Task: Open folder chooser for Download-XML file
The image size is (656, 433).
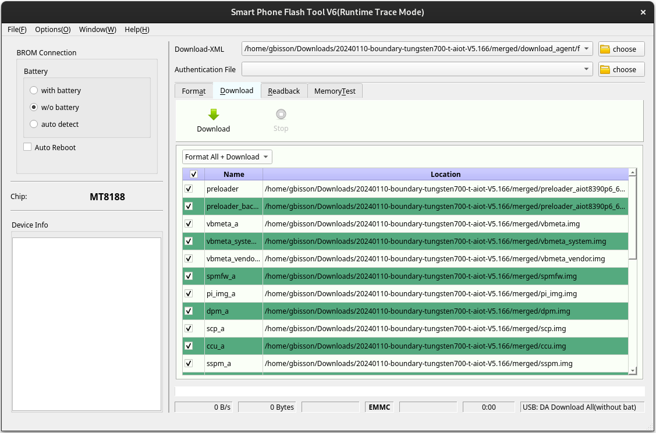Action: [620, 49]
